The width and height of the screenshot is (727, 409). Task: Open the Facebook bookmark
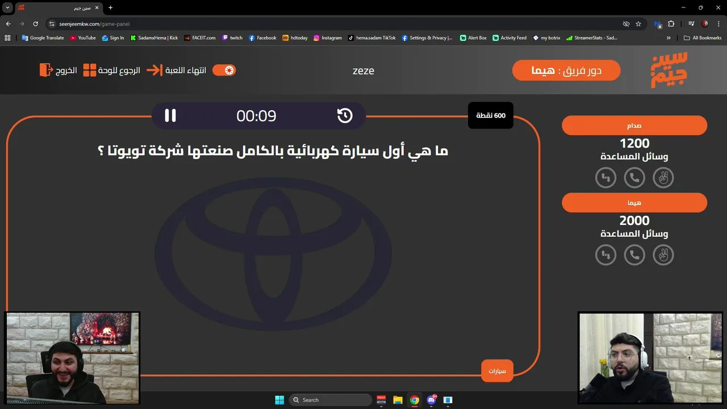pos(262,38)
